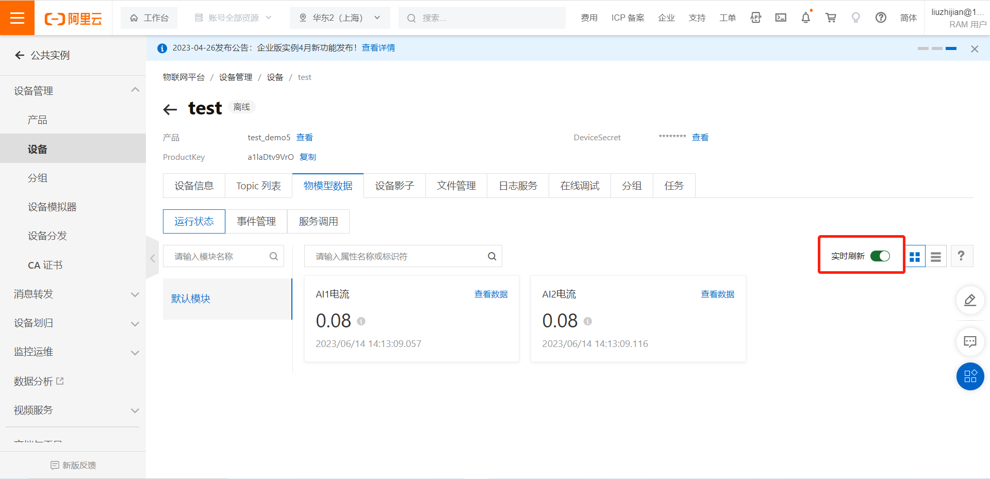Image resolution: width=990 pixels, height=479 pixels.
Task: Switch to the 日志服务 tab
Action: point(518,186)
